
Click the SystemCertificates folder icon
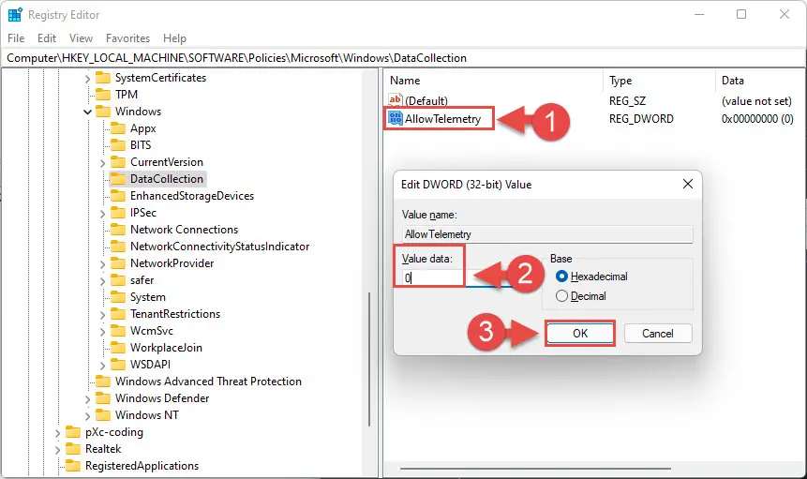pos(103,78)
